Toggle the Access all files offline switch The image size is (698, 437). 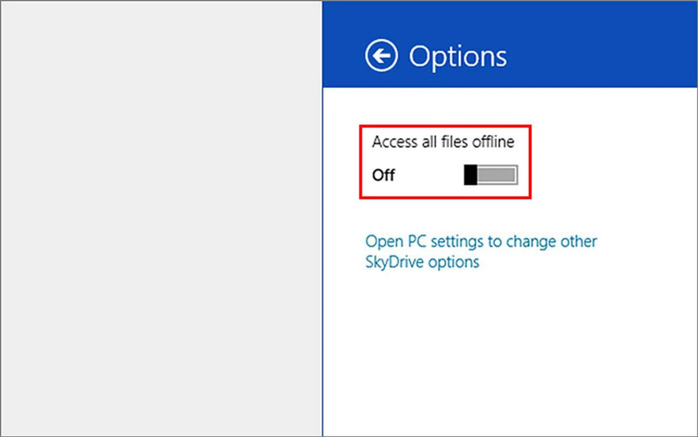coord(491,175)
